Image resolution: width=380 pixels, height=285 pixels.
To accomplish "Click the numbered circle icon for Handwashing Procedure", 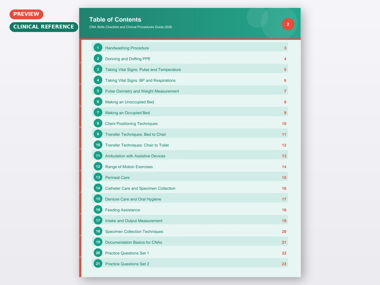I will (98, 47).
